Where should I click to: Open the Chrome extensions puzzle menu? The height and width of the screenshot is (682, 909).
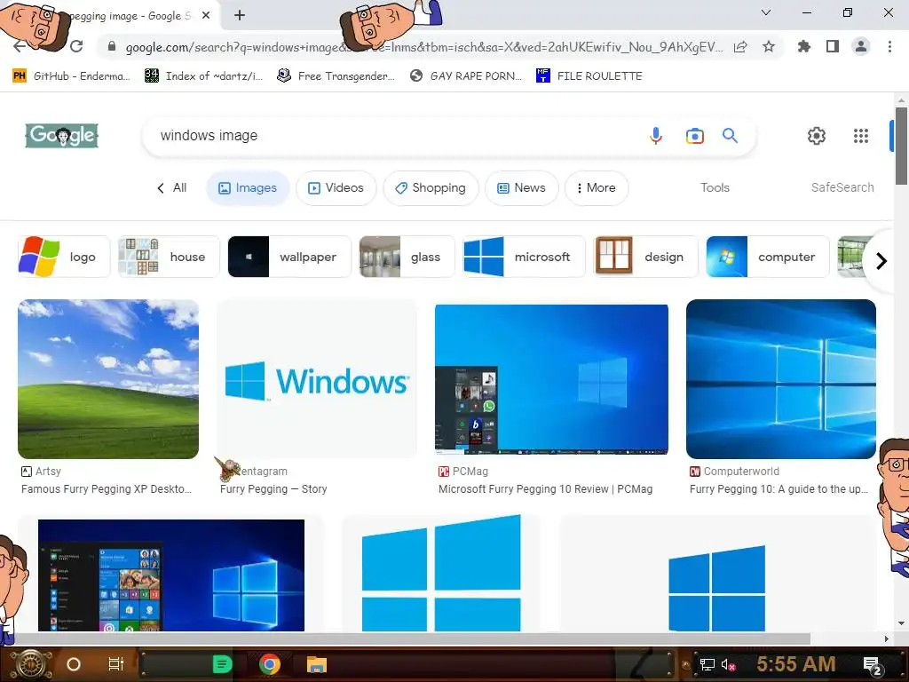coord(803,46)
